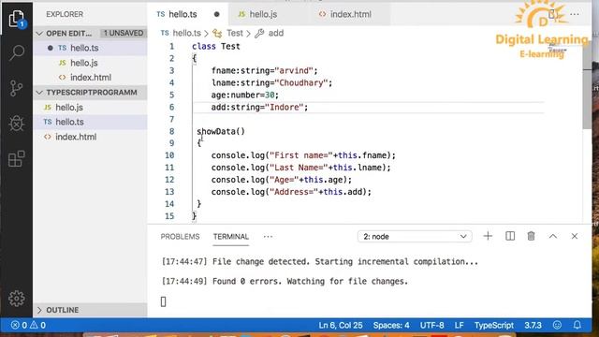The height and width of the screenshot is (337, 599).
Task: Click the age:number=30 line
Action: [x=245, y=95]
